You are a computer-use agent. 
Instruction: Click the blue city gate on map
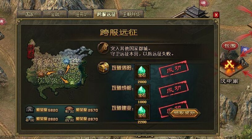tap(66, 61)
